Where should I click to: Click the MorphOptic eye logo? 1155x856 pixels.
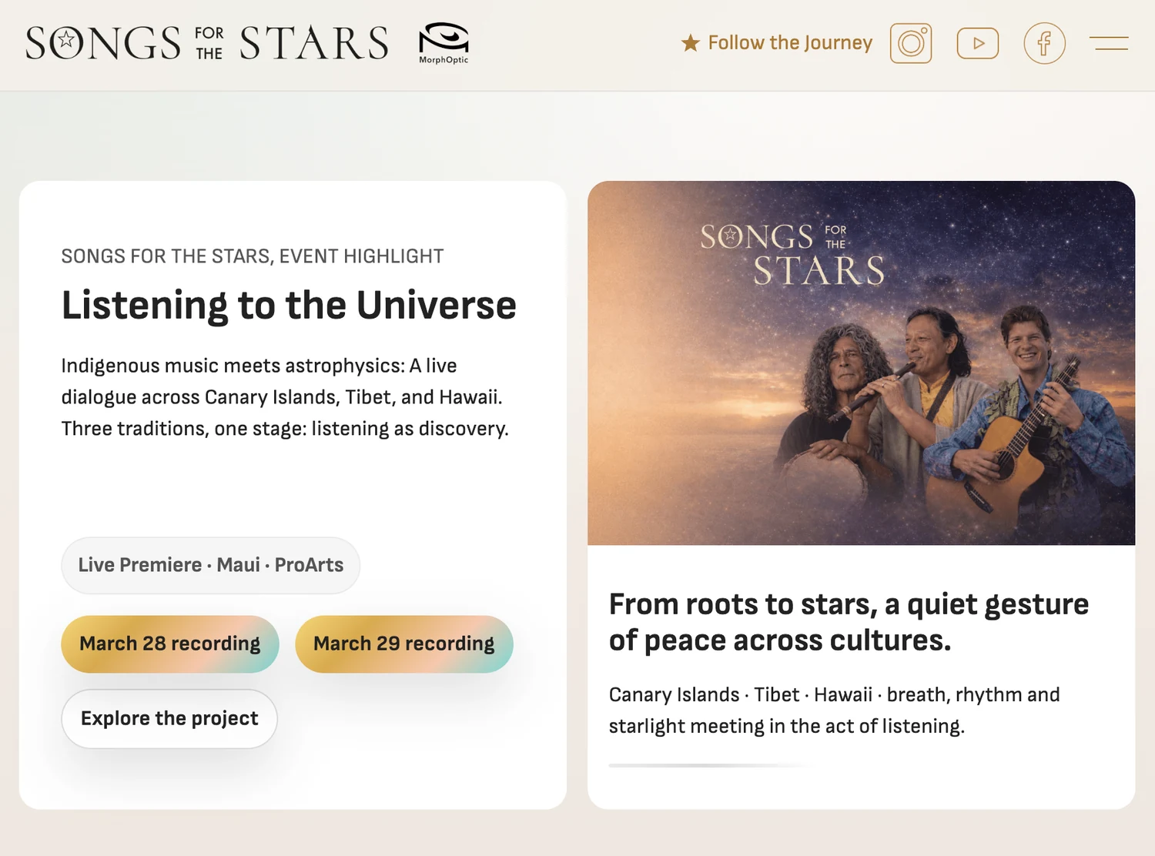click(444, 43)
